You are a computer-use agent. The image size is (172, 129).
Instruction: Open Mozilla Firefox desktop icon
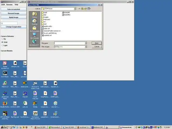[x=5, y=105]
